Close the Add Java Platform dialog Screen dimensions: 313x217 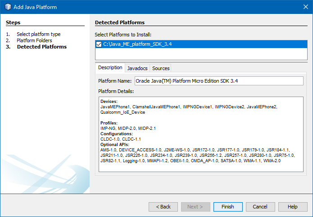tap(306, 7)
